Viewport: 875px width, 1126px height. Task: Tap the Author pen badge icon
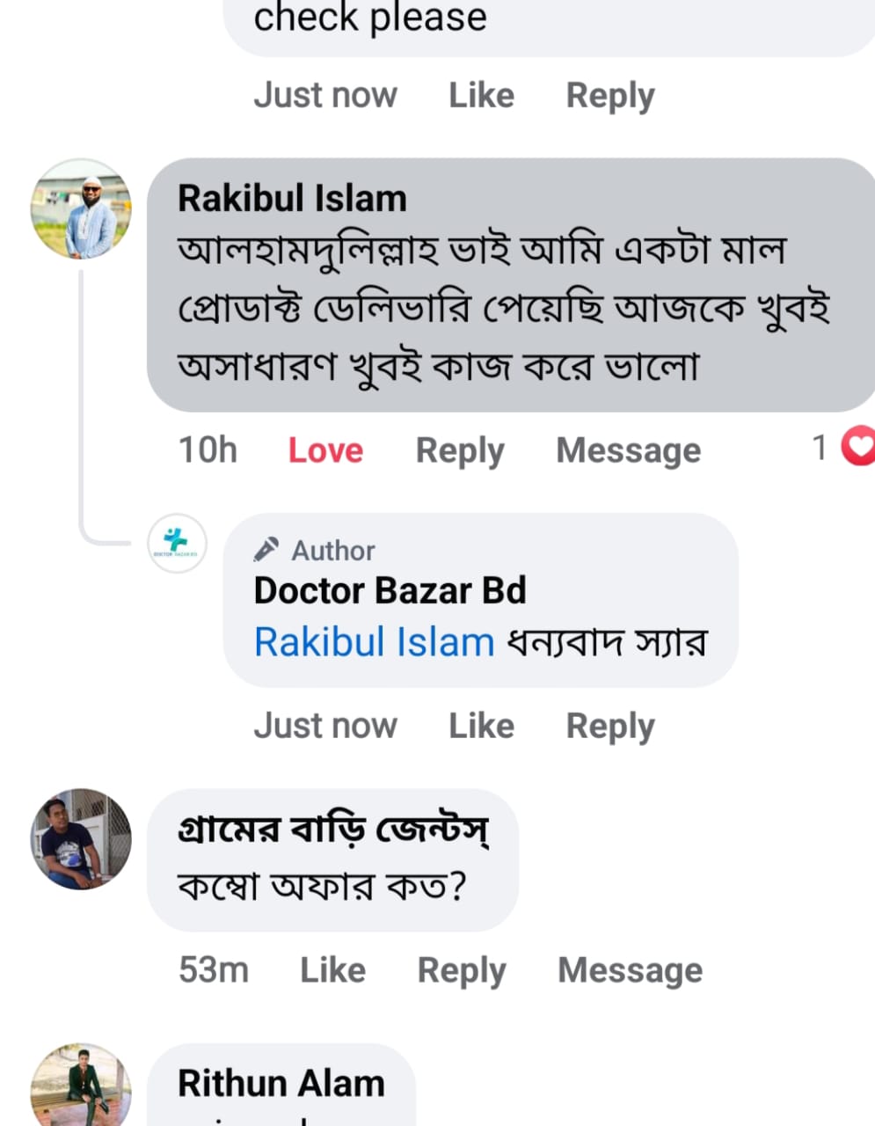tap(266, 550)
